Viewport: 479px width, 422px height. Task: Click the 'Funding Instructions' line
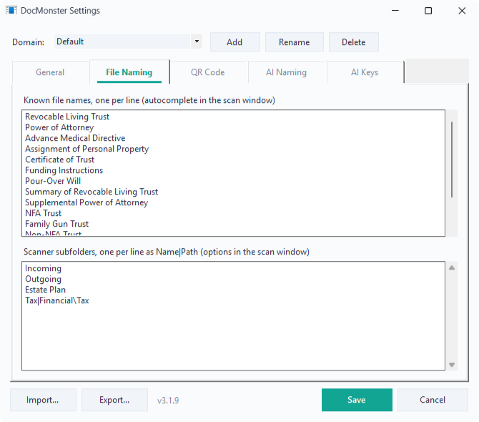point(64,170)
